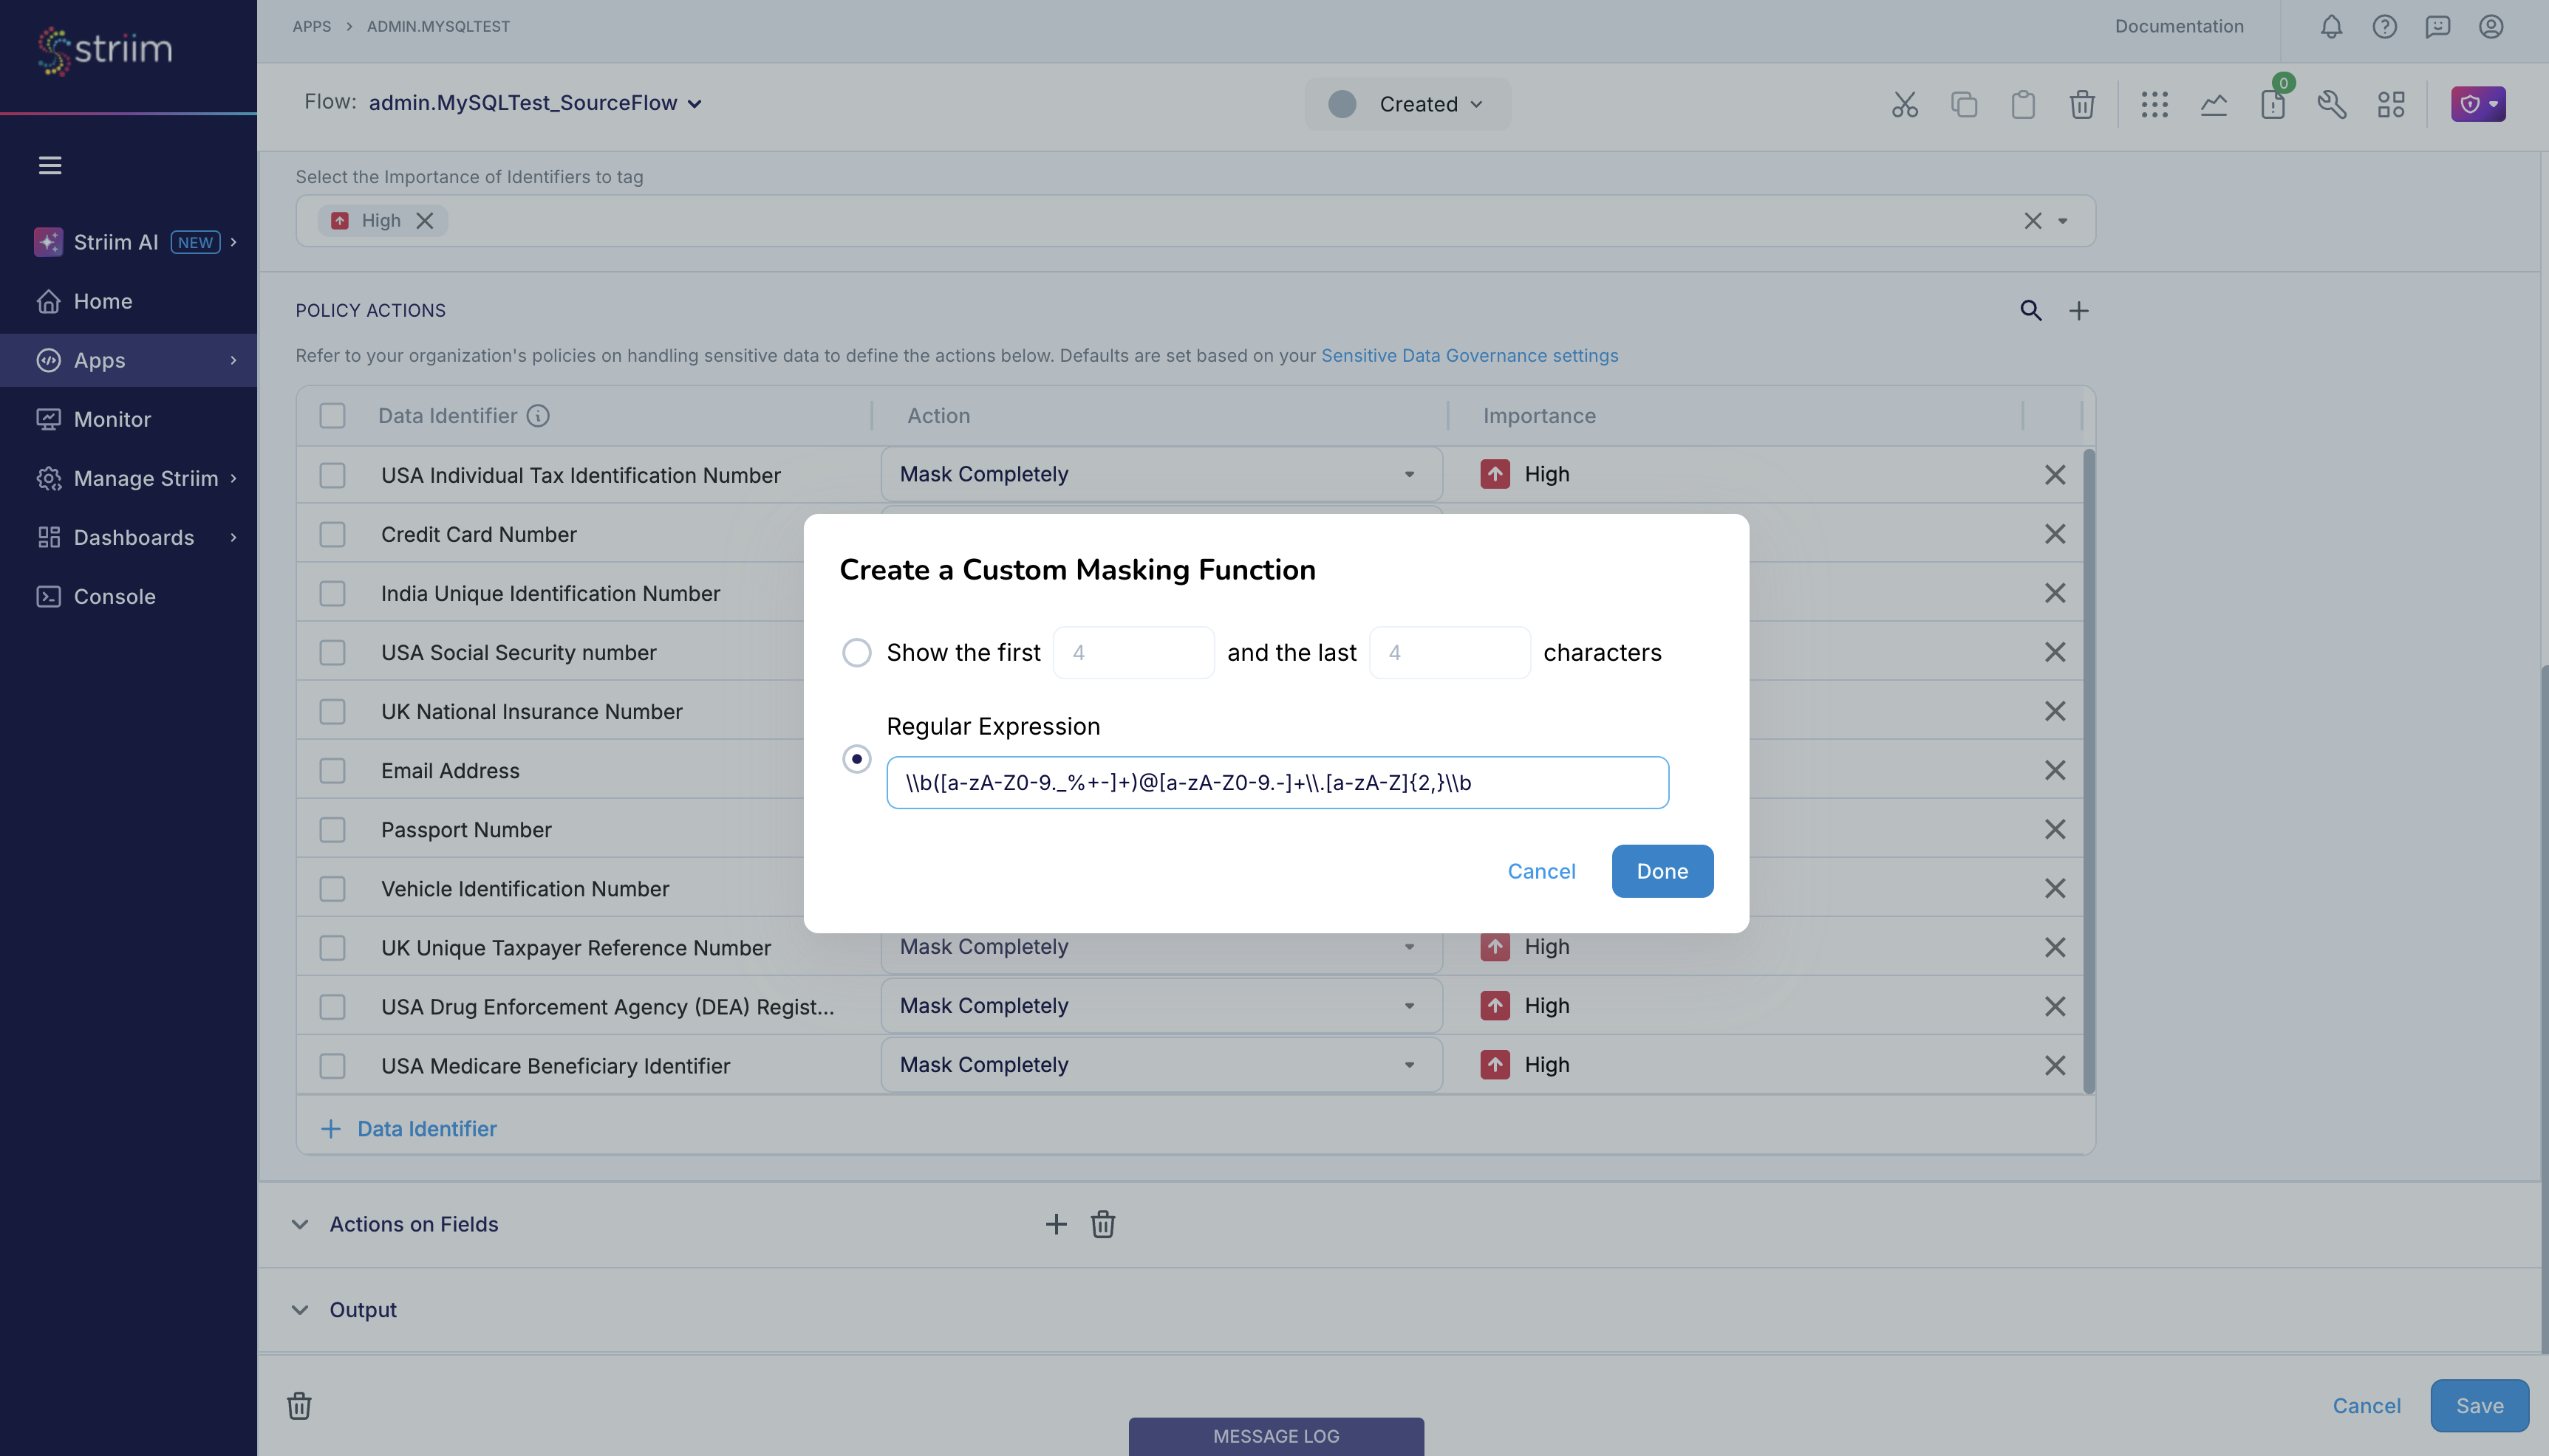
Task: Click the regular expression input field
Action: [1277, 782]
